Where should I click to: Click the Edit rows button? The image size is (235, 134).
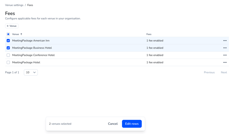click(x=132, y=124)
